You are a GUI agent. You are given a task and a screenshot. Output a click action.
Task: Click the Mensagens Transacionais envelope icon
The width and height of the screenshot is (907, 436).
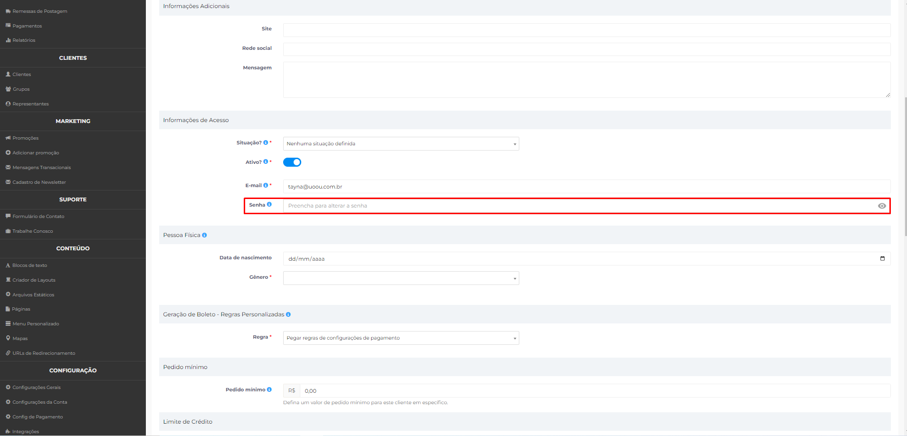[x=8, y=167]
